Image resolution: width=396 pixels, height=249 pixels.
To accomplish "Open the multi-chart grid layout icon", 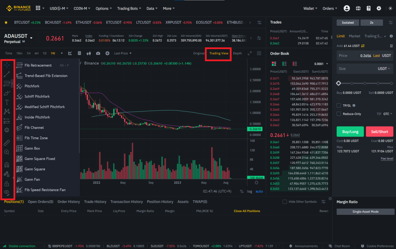I will coord(259,53).
